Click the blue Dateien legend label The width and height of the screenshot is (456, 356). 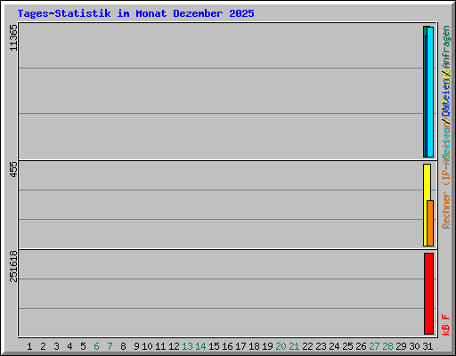tap(446, 96)
